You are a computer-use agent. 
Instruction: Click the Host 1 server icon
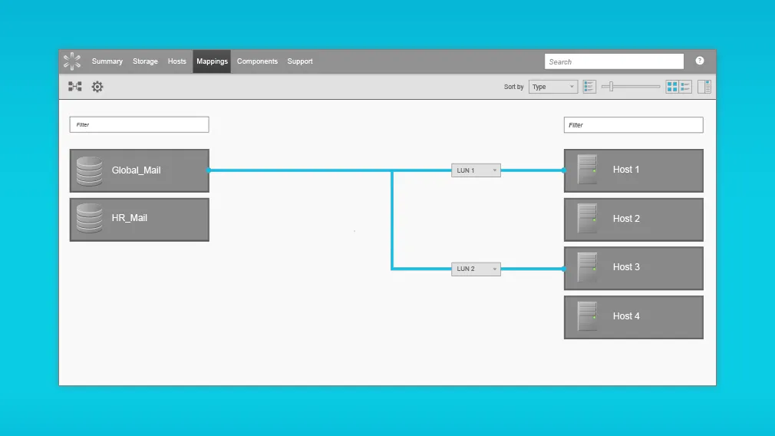(587, 170)
